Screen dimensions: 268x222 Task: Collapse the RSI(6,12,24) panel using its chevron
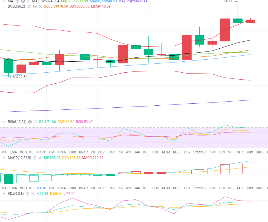pyautogui.click(x=3, y=122)
